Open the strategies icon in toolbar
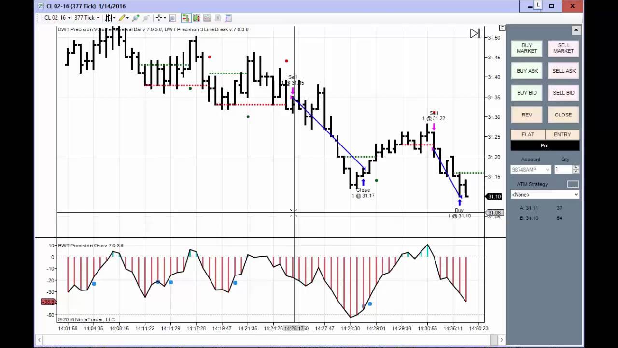The height and width of the screenshot is (348, 618). click(207, 18)
